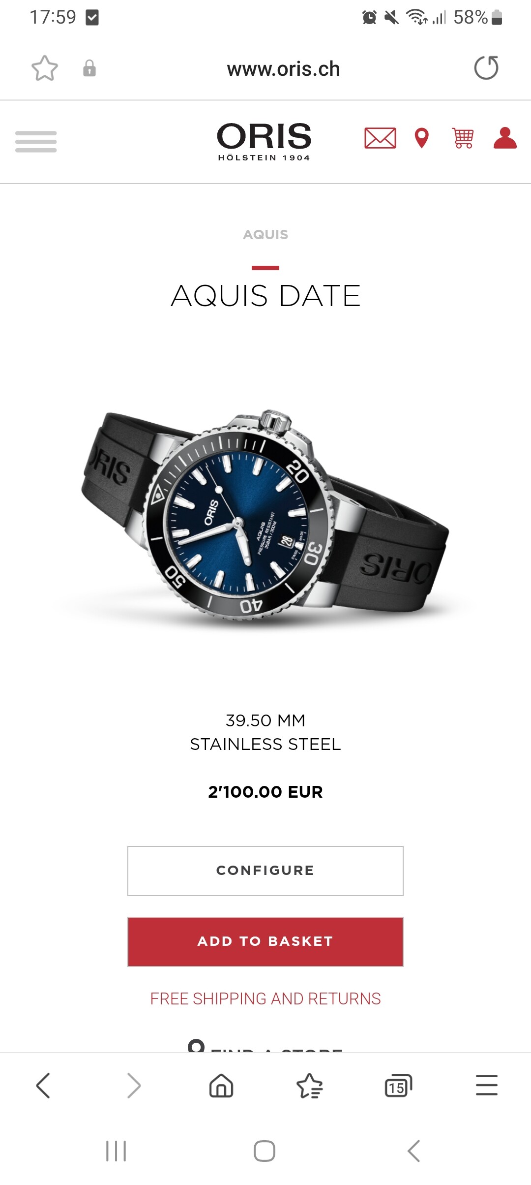Click the Configure button
Screen dimensions: 531x1185
[265, 871]
